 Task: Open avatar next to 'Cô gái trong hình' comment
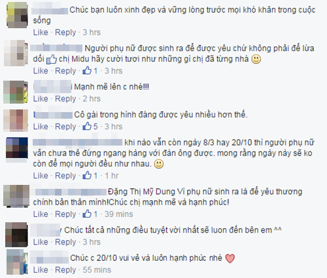click(16, 120)
